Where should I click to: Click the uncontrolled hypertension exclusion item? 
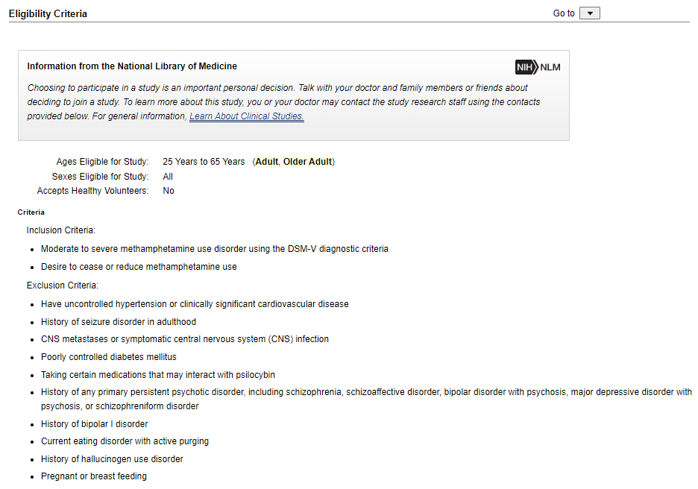(195, 304)
